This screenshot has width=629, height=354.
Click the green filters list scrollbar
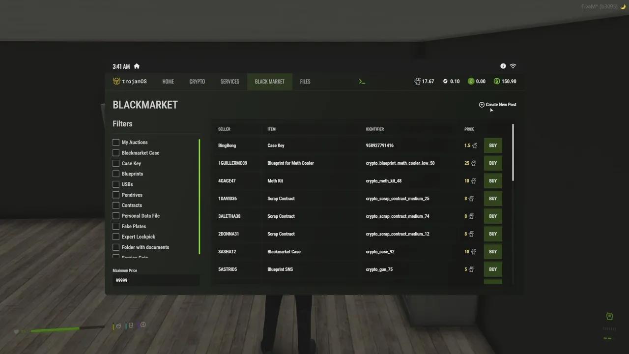199,197
